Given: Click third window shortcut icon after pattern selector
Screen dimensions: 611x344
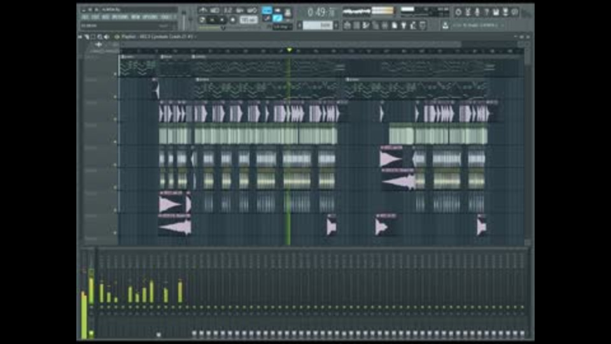Looking at the screenshot, I should [x=366, y=25].
